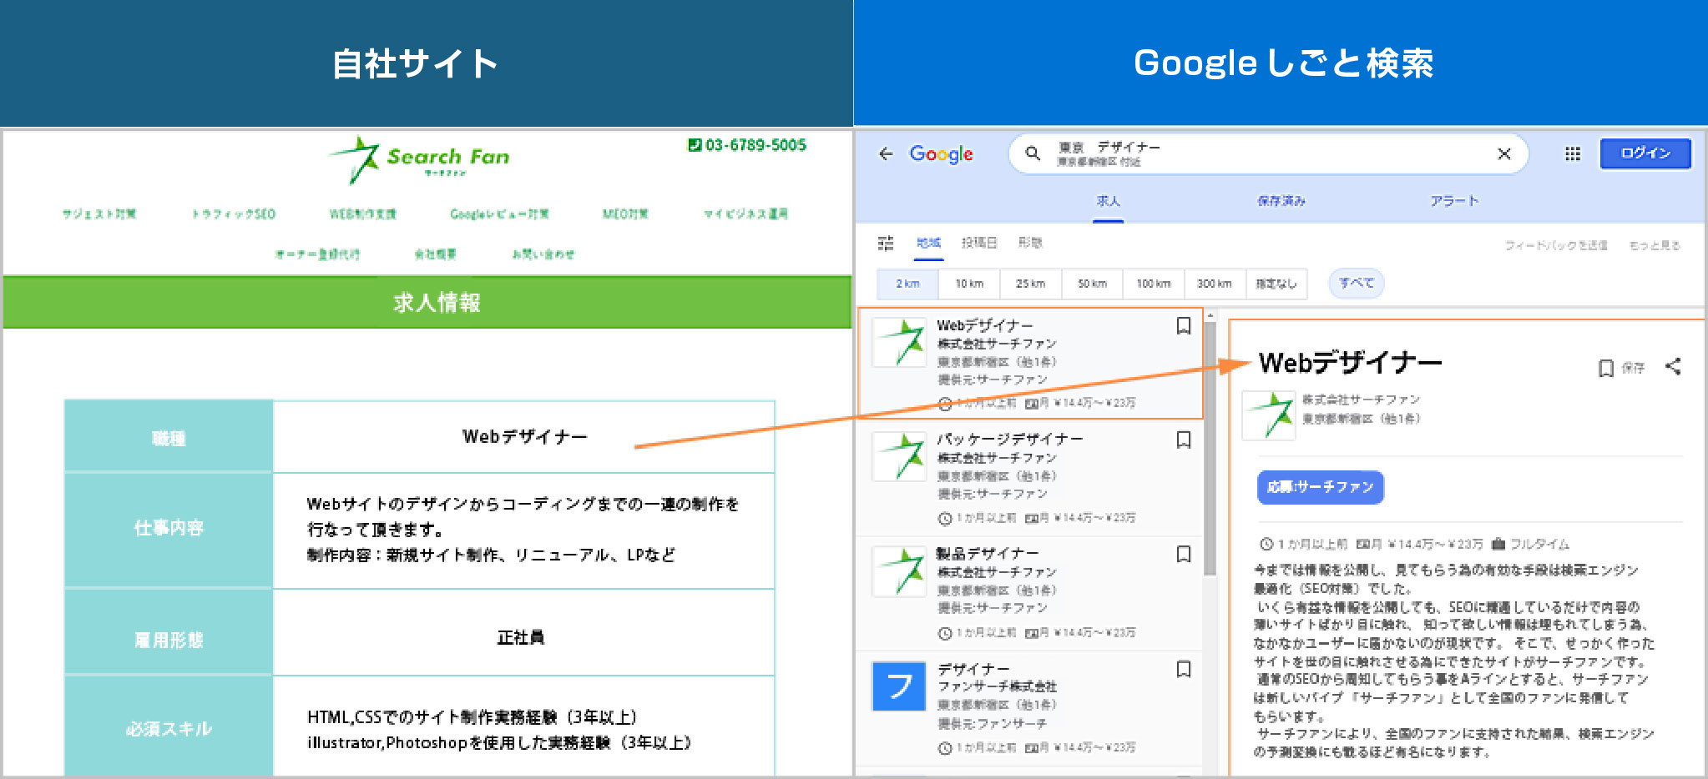This screenshot has height=779, width=1708.
Task: Open the filter sliders icon
Action: pos(886,243)
